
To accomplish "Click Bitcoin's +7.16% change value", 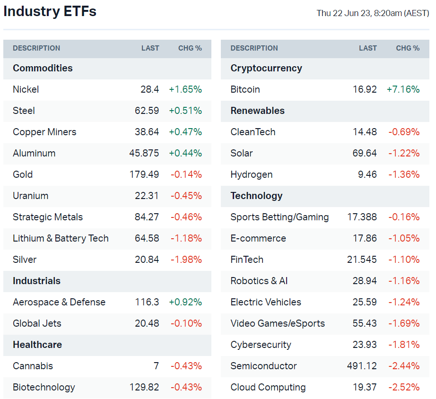I will 403,89.
